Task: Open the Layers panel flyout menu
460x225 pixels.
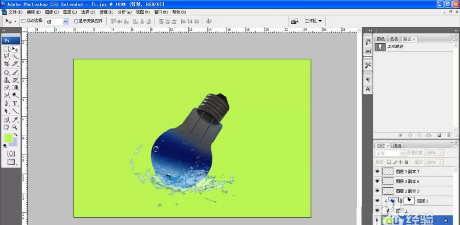Action: point(455,146)
